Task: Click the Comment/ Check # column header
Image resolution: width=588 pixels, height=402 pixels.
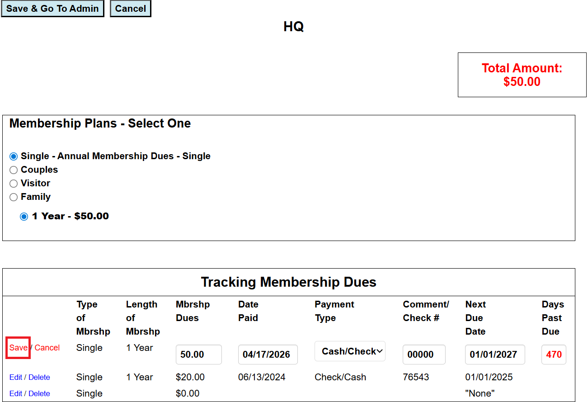Action: [426, 311]
